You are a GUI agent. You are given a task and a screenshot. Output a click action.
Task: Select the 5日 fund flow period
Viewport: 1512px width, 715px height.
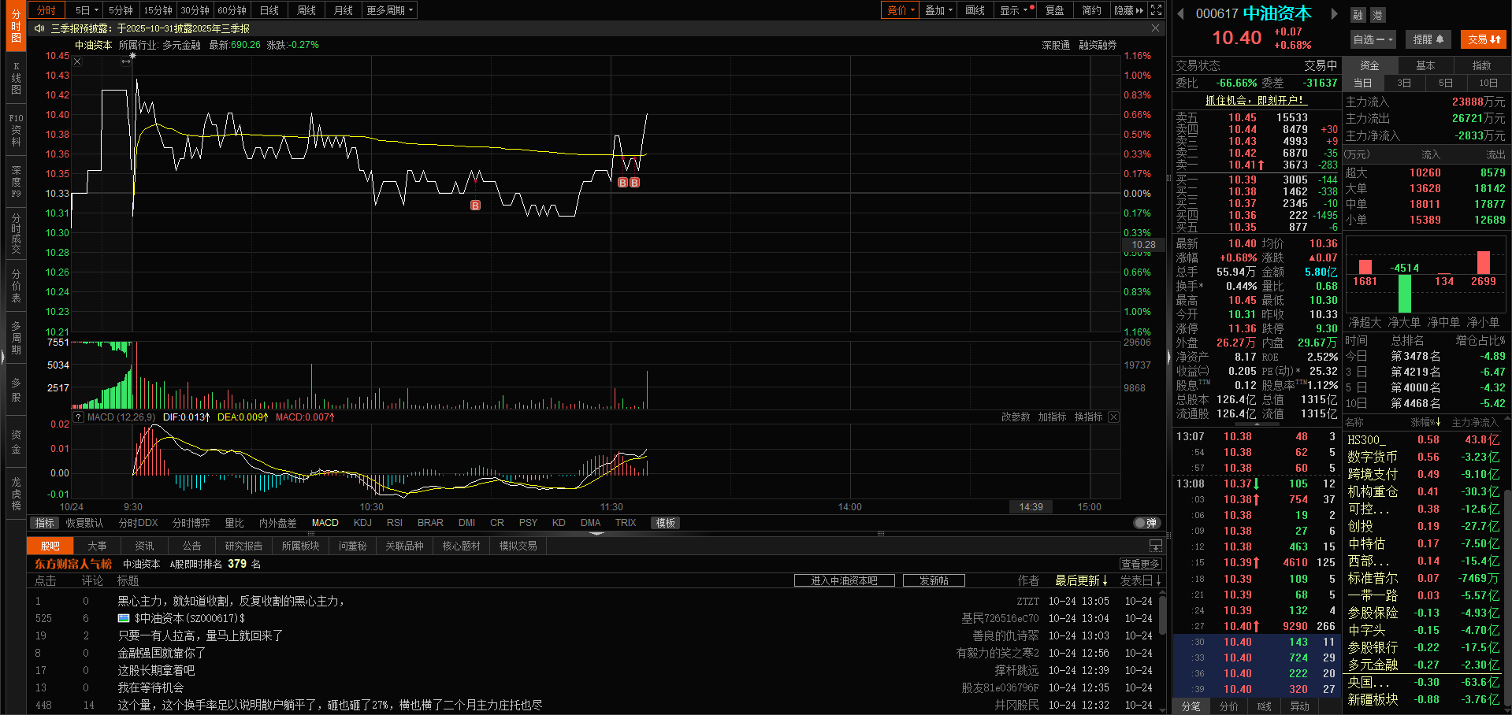[1446, 83]
